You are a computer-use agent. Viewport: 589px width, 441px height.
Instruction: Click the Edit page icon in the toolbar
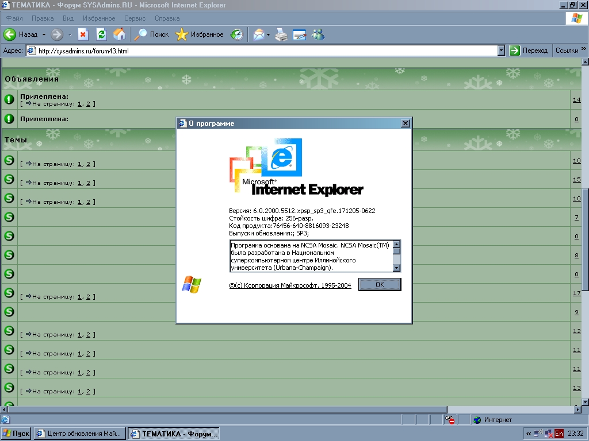click(299, 34)
